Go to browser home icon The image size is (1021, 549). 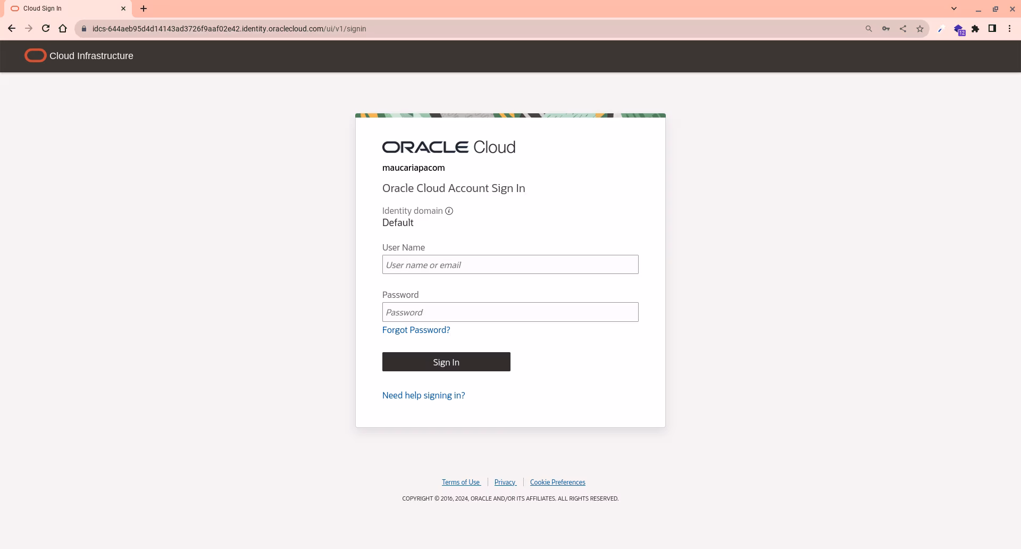click(x=63, y=29)
